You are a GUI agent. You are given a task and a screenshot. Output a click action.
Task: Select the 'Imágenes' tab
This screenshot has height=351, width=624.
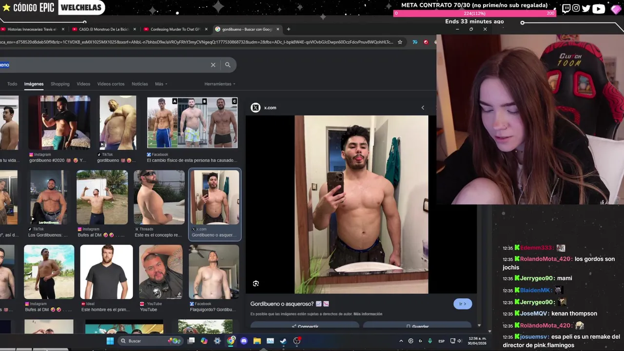[x=34, y=84]
